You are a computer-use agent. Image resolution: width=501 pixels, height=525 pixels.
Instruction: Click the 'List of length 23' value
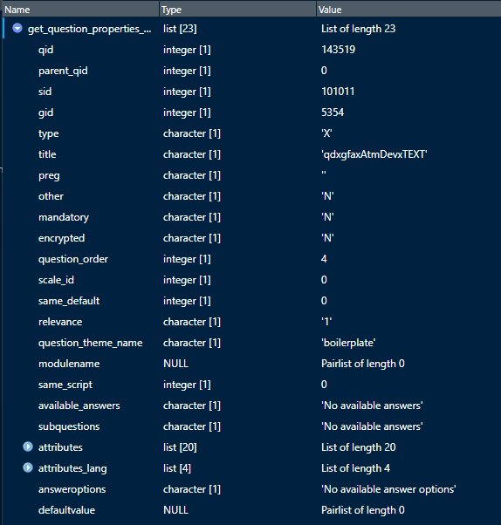tap(358, 29)
